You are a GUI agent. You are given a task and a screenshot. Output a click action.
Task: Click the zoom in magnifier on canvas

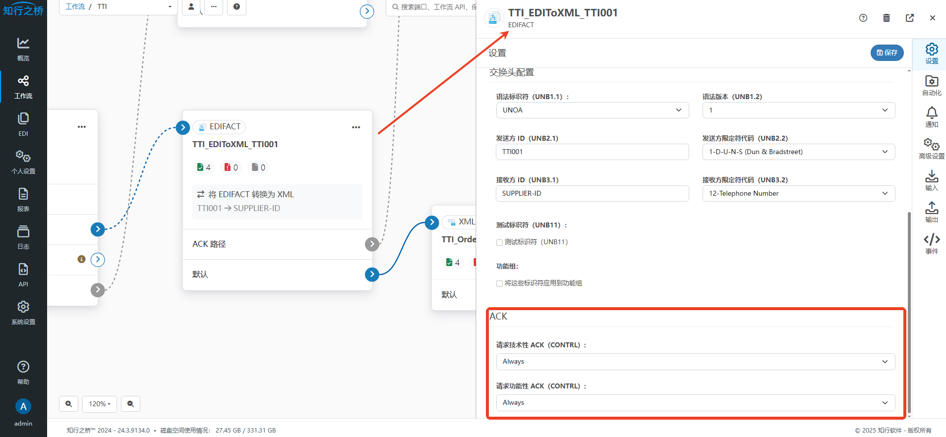pos(69,404)
